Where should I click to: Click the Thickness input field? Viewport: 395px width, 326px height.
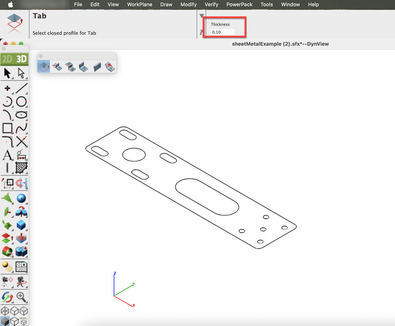[222, 32]
